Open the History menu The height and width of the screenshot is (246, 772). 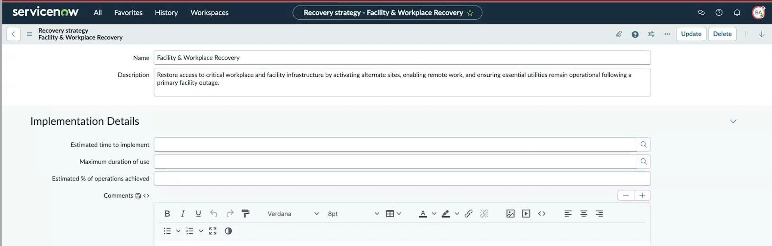click(166, 13)
